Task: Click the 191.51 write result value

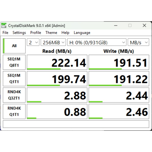Action: pos(119,62)
